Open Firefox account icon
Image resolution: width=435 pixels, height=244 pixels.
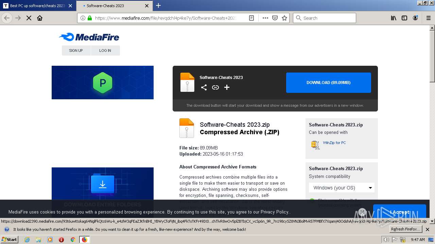(415, 18)
